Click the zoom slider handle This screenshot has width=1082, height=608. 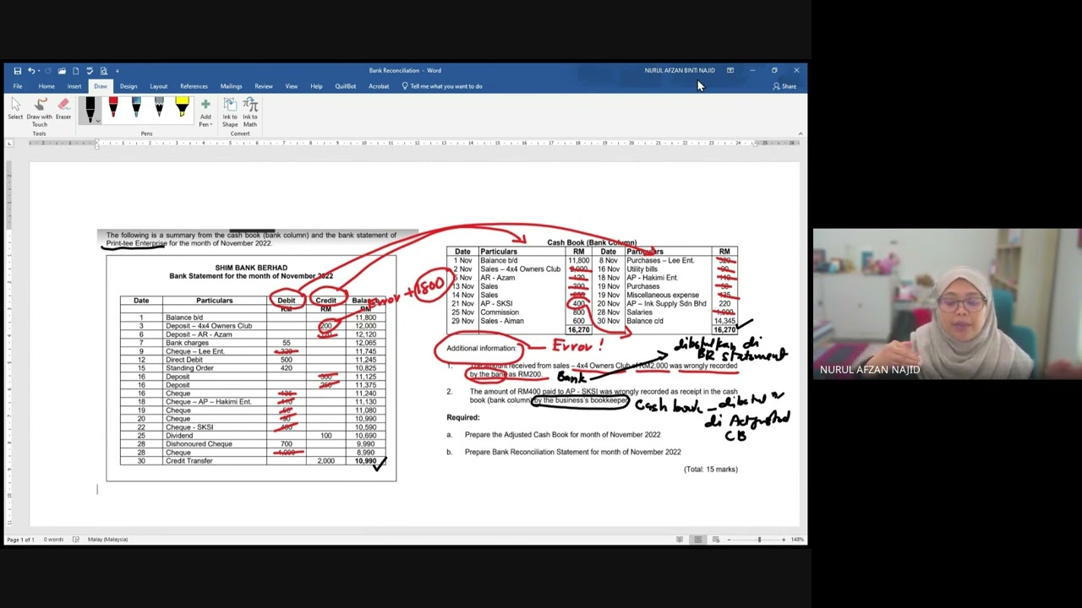759,540
